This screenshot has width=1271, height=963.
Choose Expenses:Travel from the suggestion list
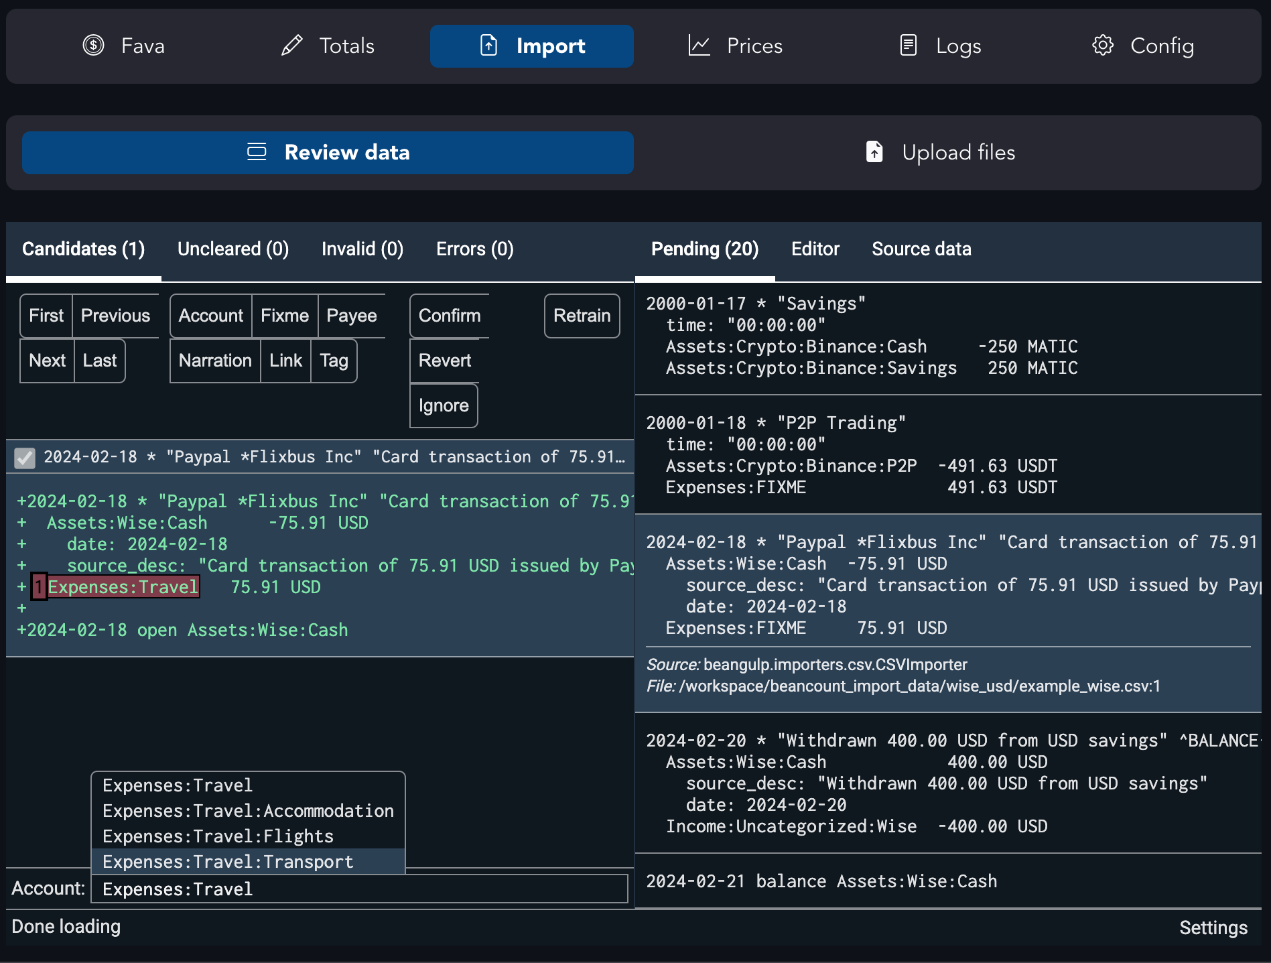(248, 785)
